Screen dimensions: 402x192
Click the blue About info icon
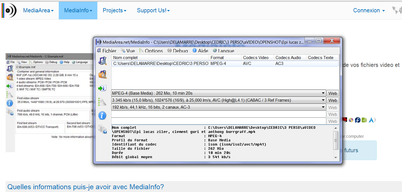(x=102, y=115)
